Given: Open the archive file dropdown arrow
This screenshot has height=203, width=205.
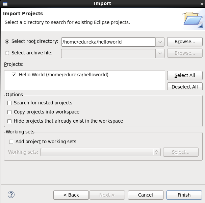Looking at the screenshot, I should [160, 53].
